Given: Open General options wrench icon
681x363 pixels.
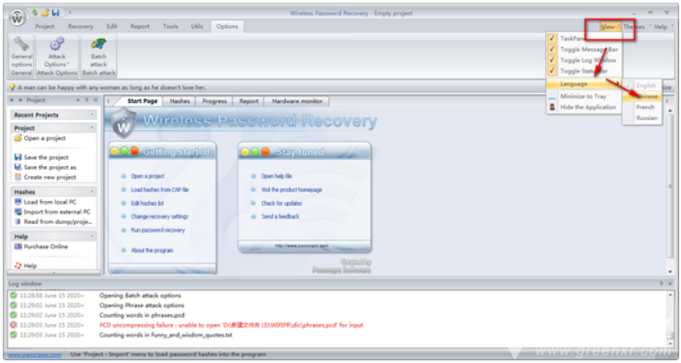Looking at the screenshot, I should click(22, 44).
